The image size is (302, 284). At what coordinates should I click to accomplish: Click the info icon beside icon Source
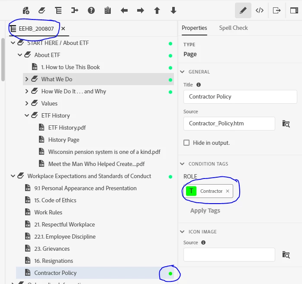203,243
